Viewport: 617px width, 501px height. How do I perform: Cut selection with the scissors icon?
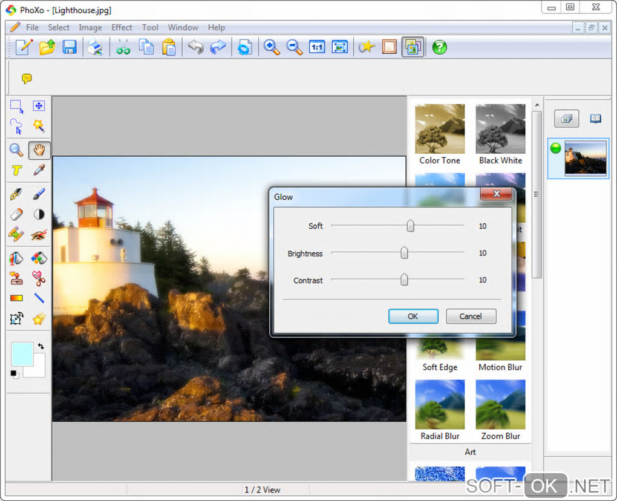click(x=123, y=47)
